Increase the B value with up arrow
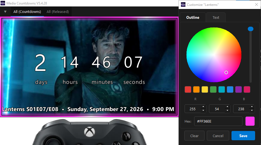The image size is (261, 145). point(252,107)
